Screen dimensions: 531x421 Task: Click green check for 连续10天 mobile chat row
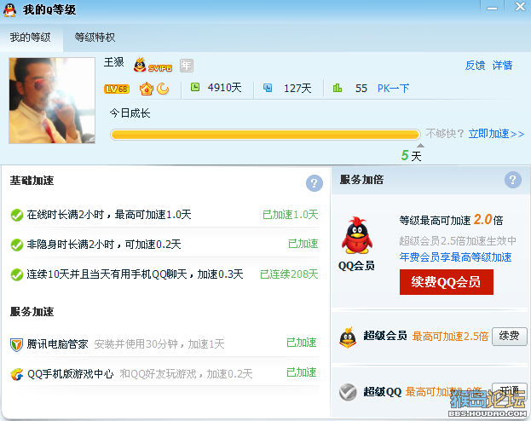pyautogui.click(x=17, y=274)
